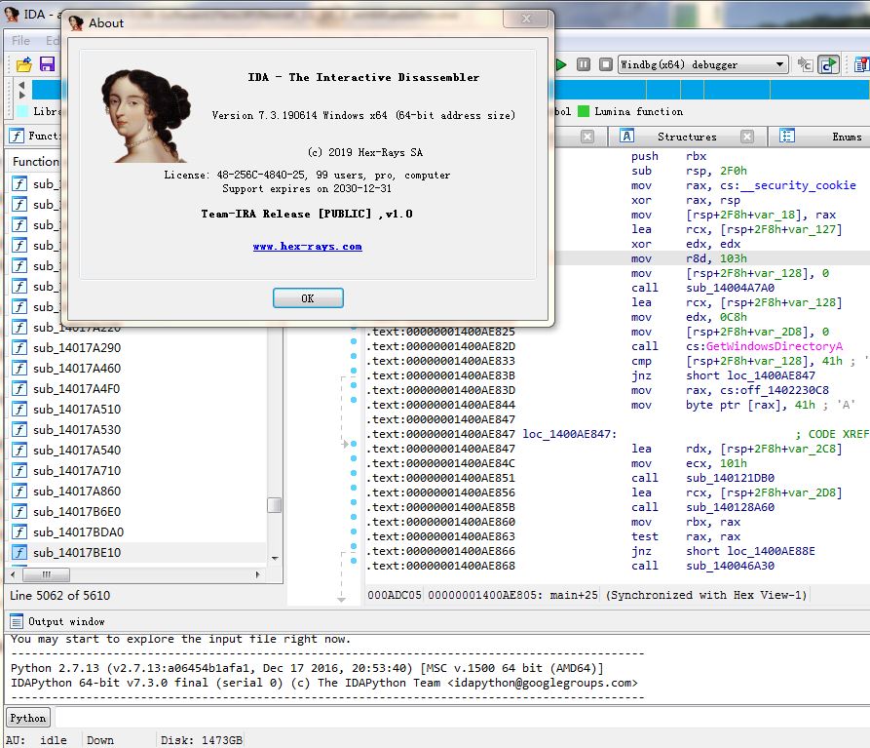Close the tab left of Structures
This screenshot has height=748, width=870.
[x=587, y=137]
